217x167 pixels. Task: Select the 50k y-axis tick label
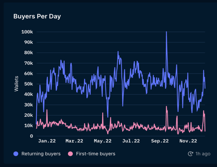pos(28,84)
